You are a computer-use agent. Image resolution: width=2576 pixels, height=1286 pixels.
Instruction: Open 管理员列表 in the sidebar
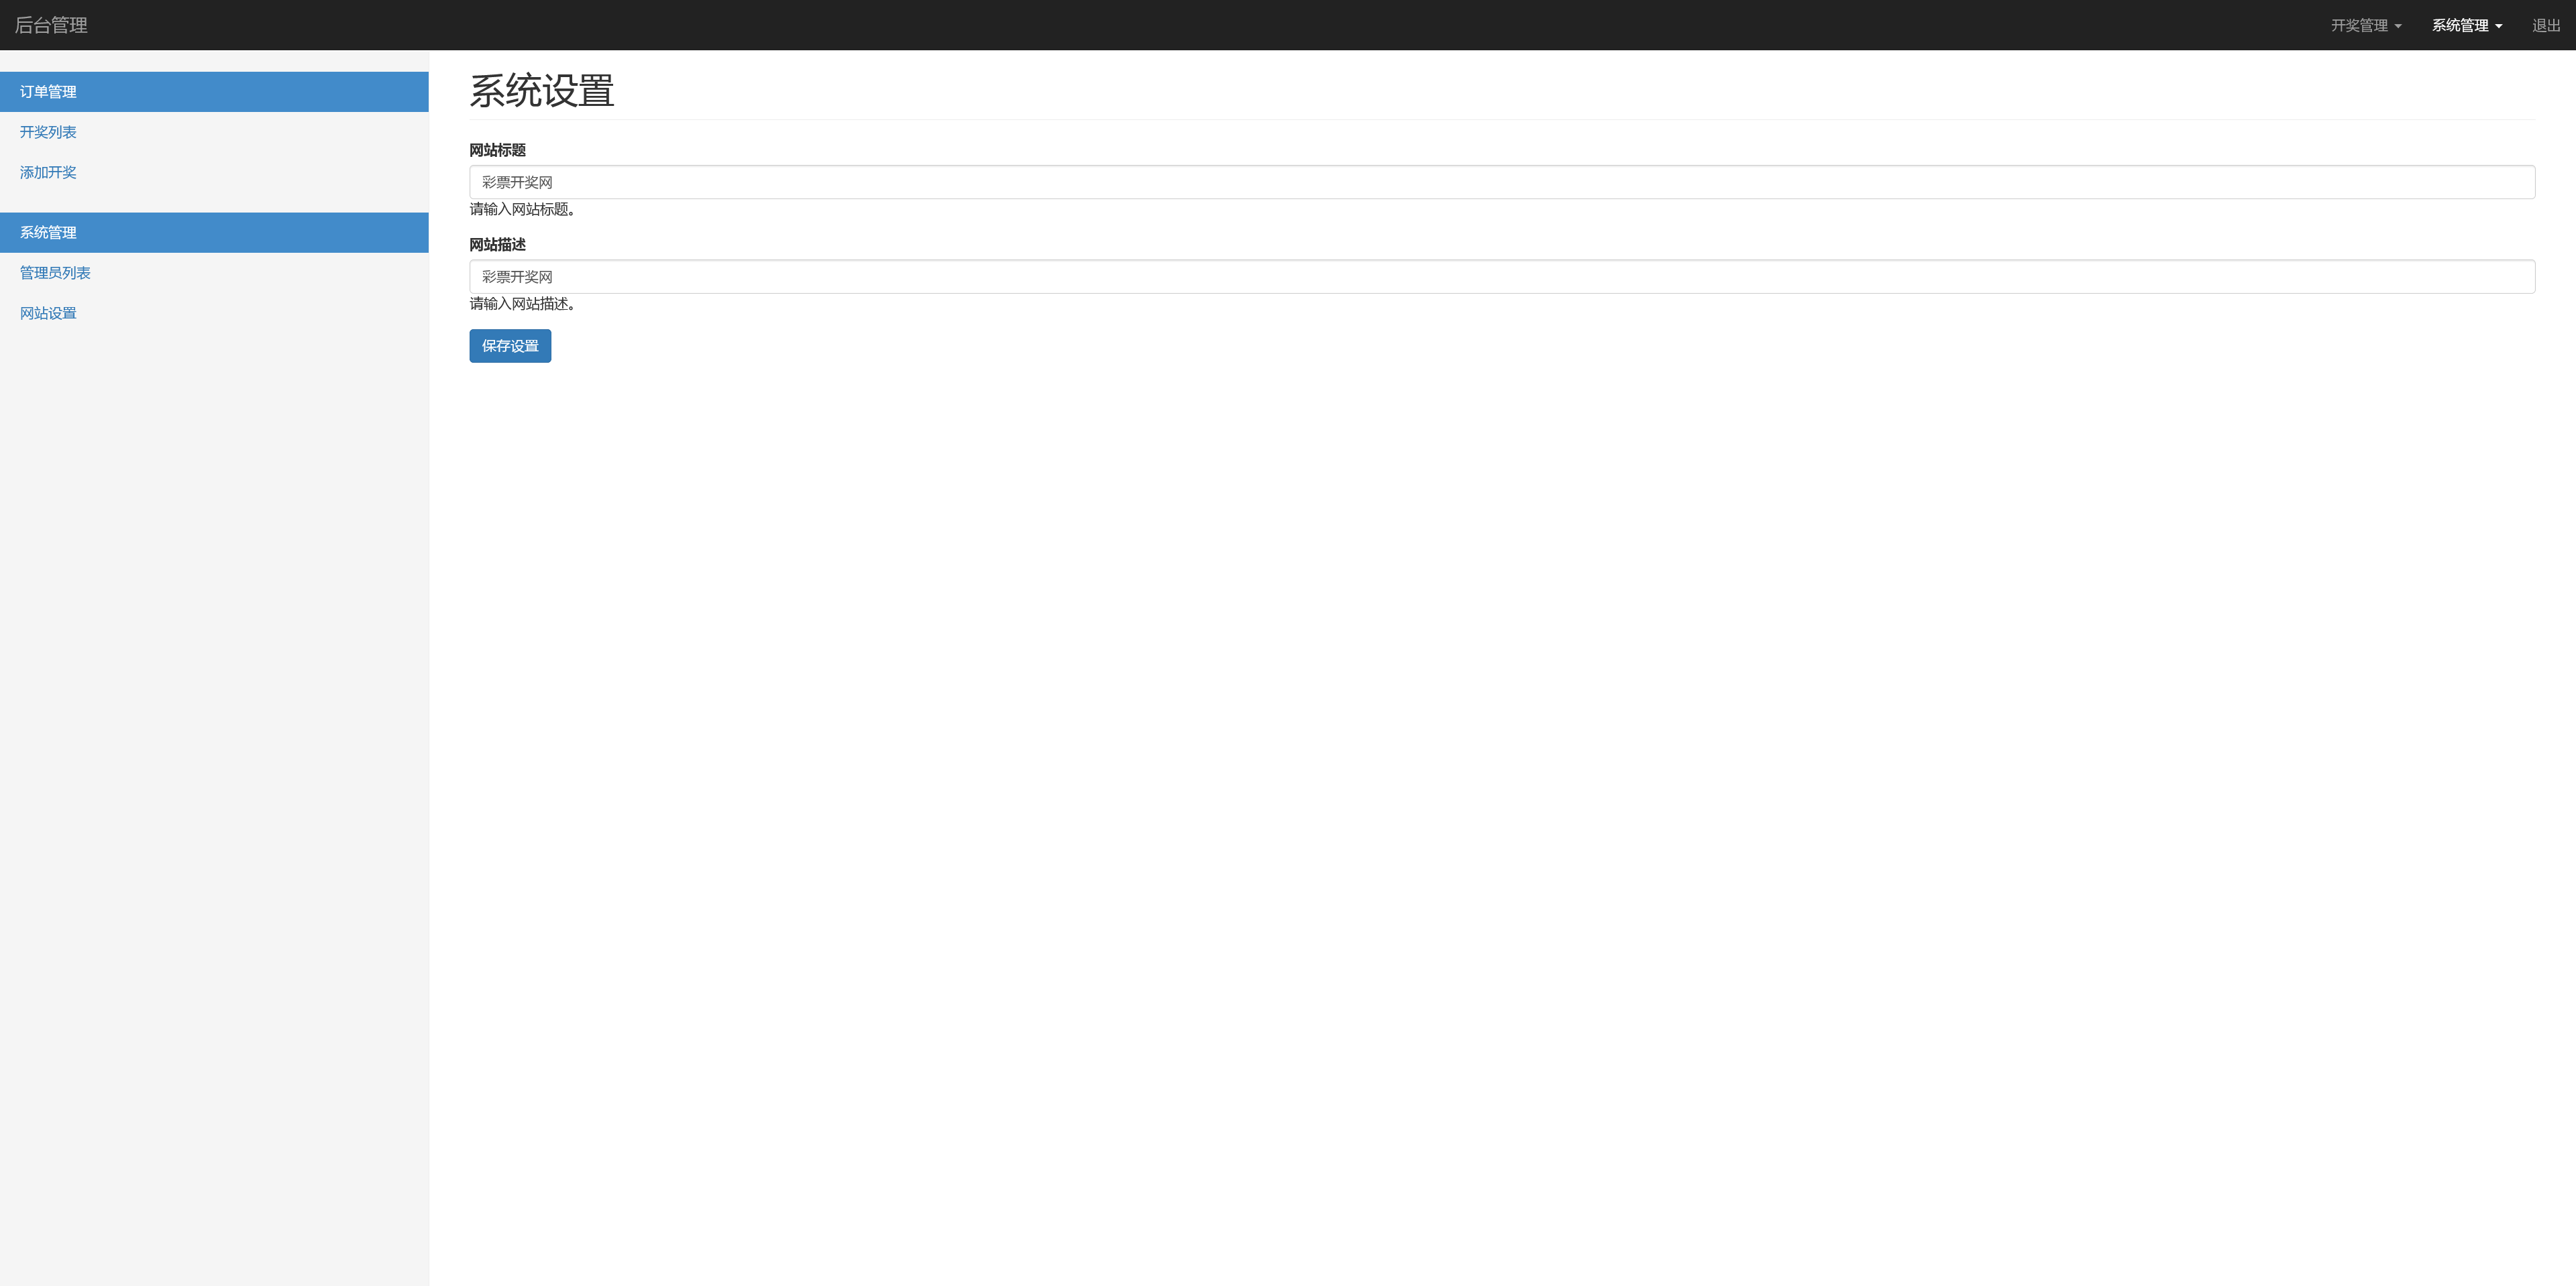(x=55, y=273)
